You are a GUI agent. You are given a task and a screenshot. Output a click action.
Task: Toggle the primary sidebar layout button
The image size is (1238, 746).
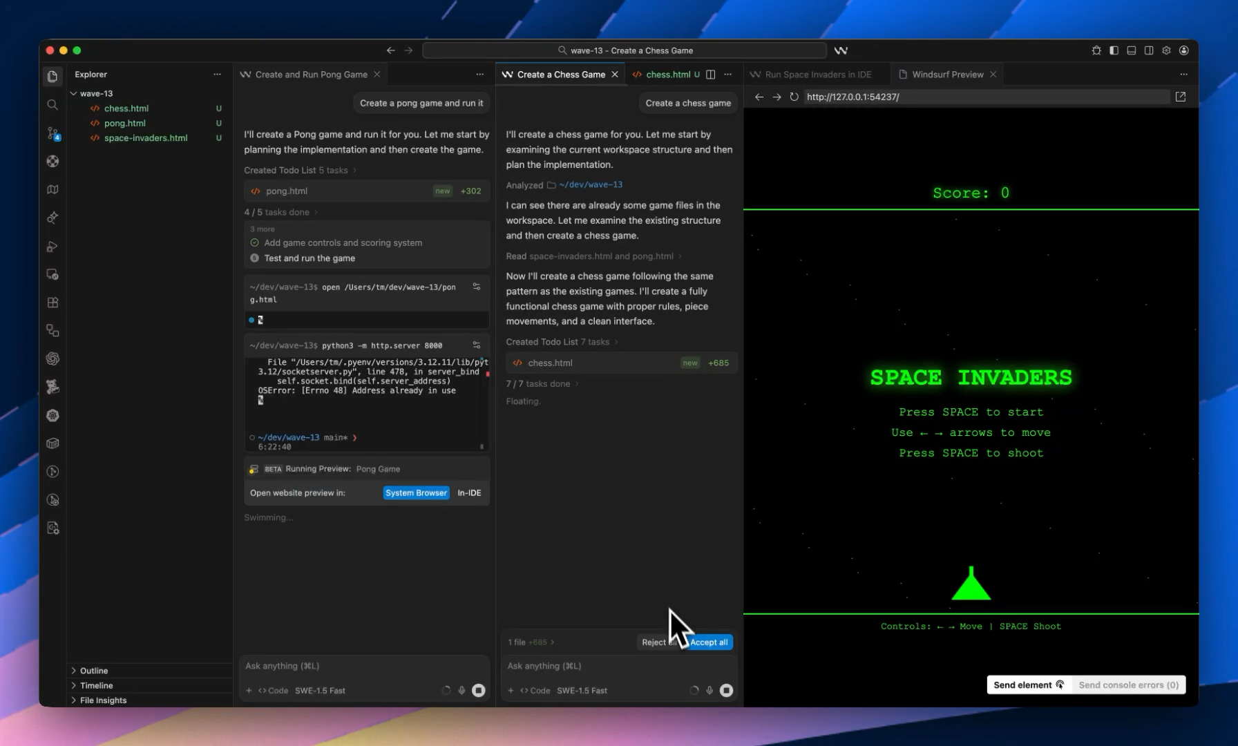click(x=1114, y=50)
